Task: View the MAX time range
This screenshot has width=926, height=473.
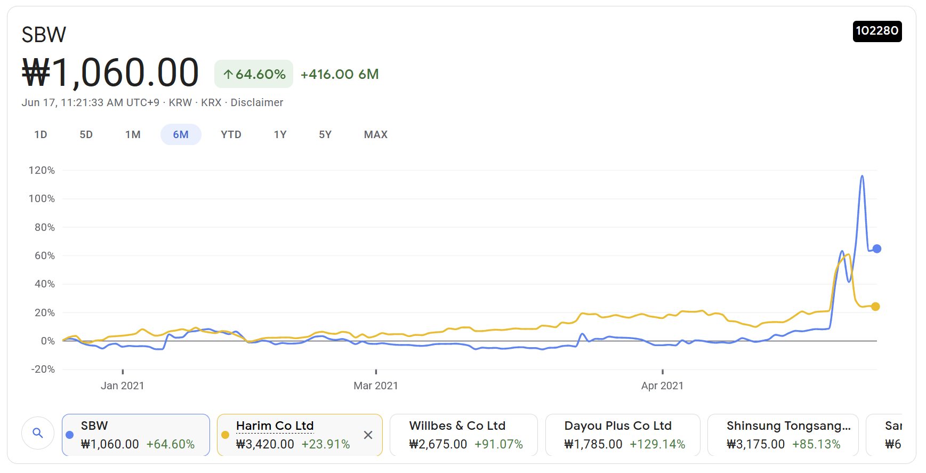Action: (x=375, y=135)
